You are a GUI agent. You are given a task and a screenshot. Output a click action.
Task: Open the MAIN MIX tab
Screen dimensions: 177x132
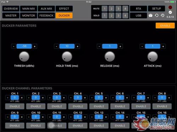[29, 8]
